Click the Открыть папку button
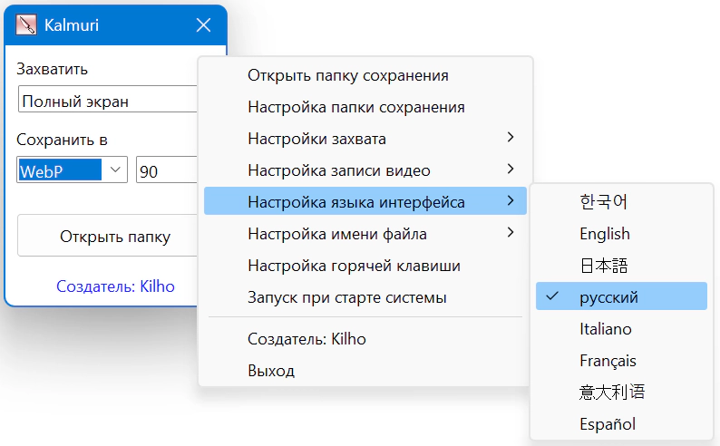This screenshot has width=720, height=446. point(108,236)
